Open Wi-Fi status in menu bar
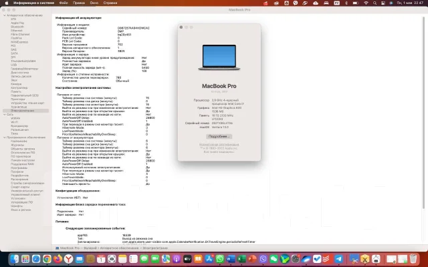The height and width of the screenshot is (267, 428). tap(366, 3)
